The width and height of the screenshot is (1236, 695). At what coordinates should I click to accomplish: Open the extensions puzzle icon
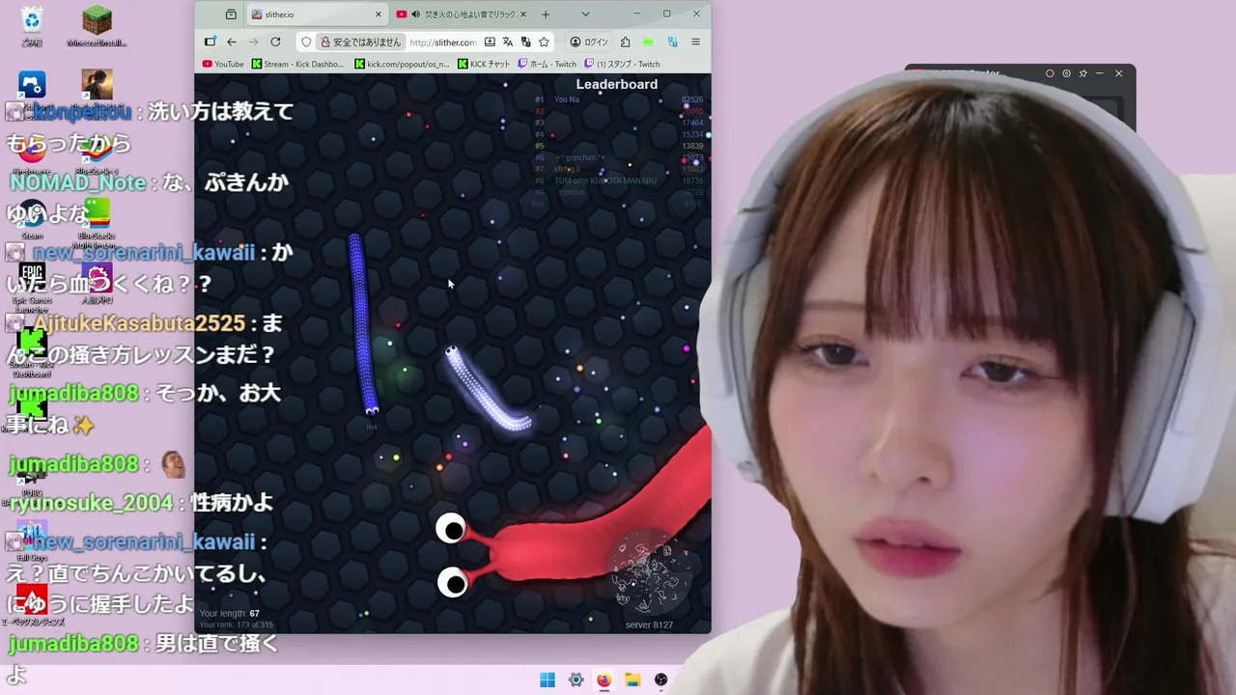(625, 42)
